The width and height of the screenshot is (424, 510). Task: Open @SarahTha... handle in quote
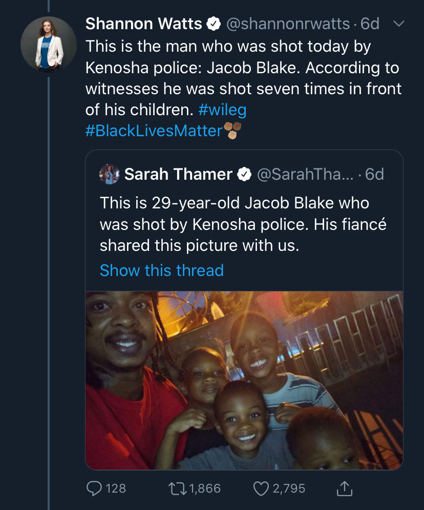click(x=305, y=174)
